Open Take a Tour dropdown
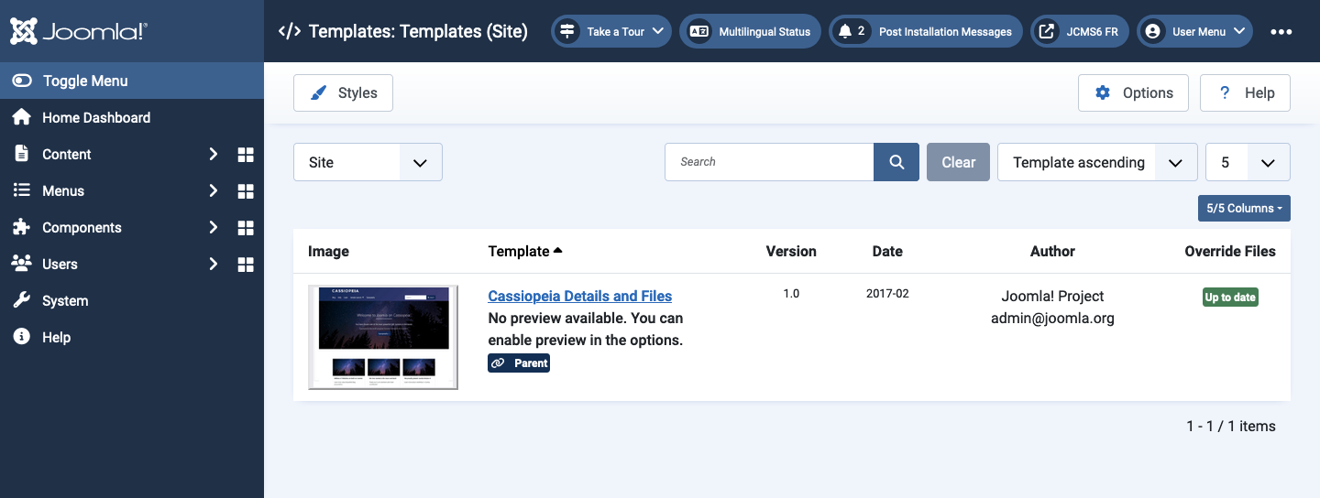 611,31
